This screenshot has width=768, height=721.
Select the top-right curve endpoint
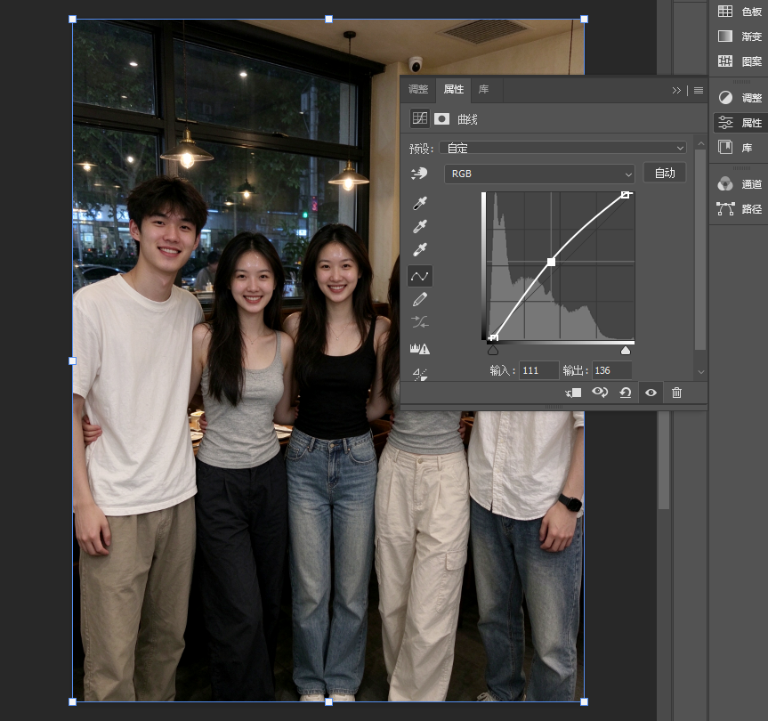626,195
